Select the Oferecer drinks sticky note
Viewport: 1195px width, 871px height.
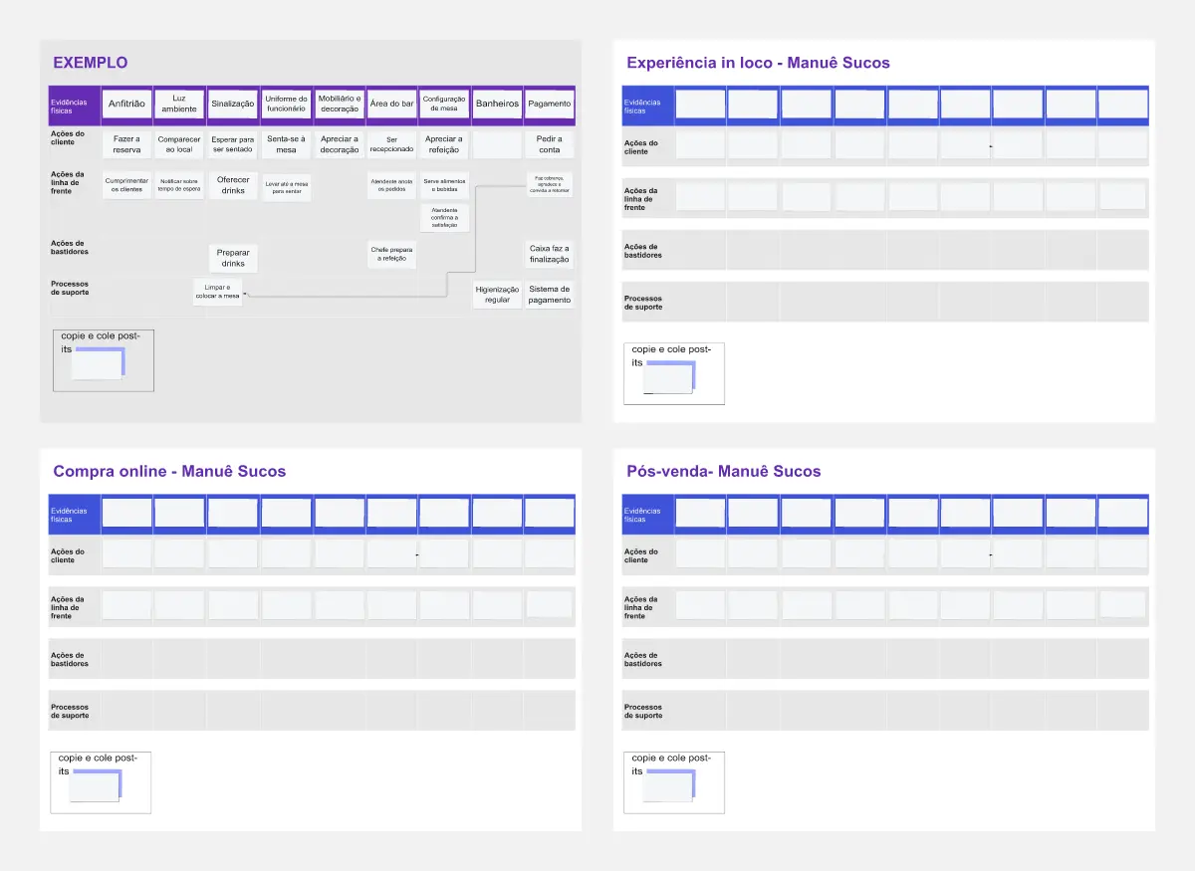[x=233, y=185]
